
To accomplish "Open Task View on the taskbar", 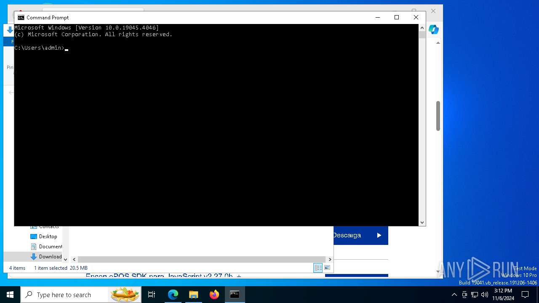I will tap(152, 295).
